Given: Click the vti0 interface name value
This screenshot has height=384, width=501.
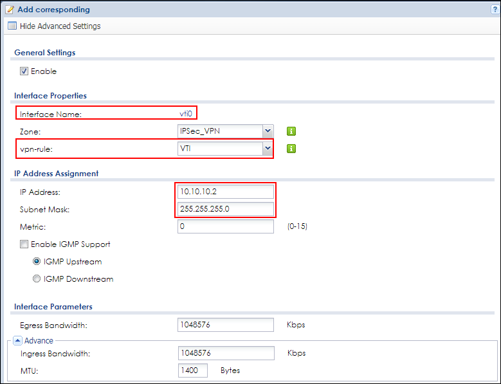Looking at the screenshot, I should pyautogui.click(x=186, y=114).
